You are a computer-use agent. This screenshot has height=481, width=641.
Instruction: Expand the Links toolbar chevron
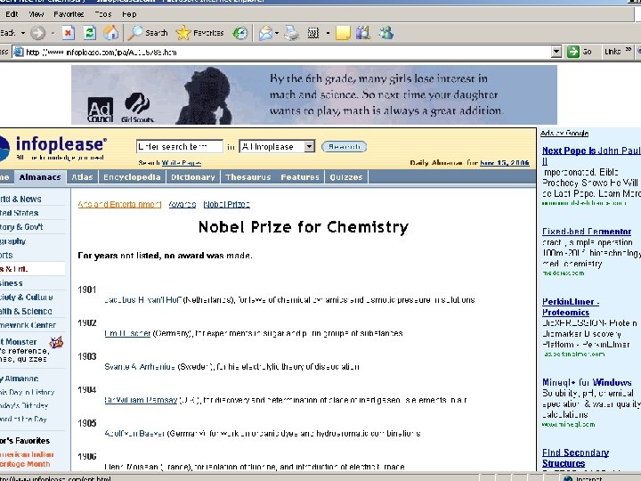(629, 50)
